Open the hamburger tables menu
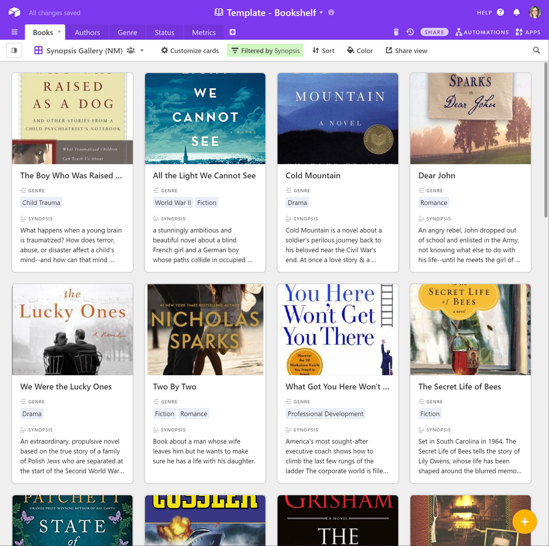549x546 pixels. [x=14, y=32]
